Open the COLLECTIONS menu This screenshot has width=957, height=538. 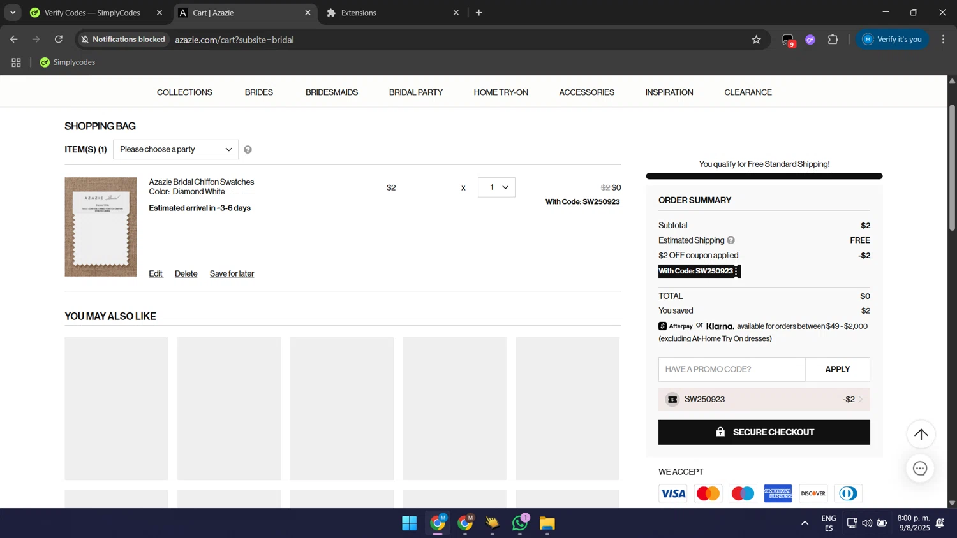[x=184, y=92]
